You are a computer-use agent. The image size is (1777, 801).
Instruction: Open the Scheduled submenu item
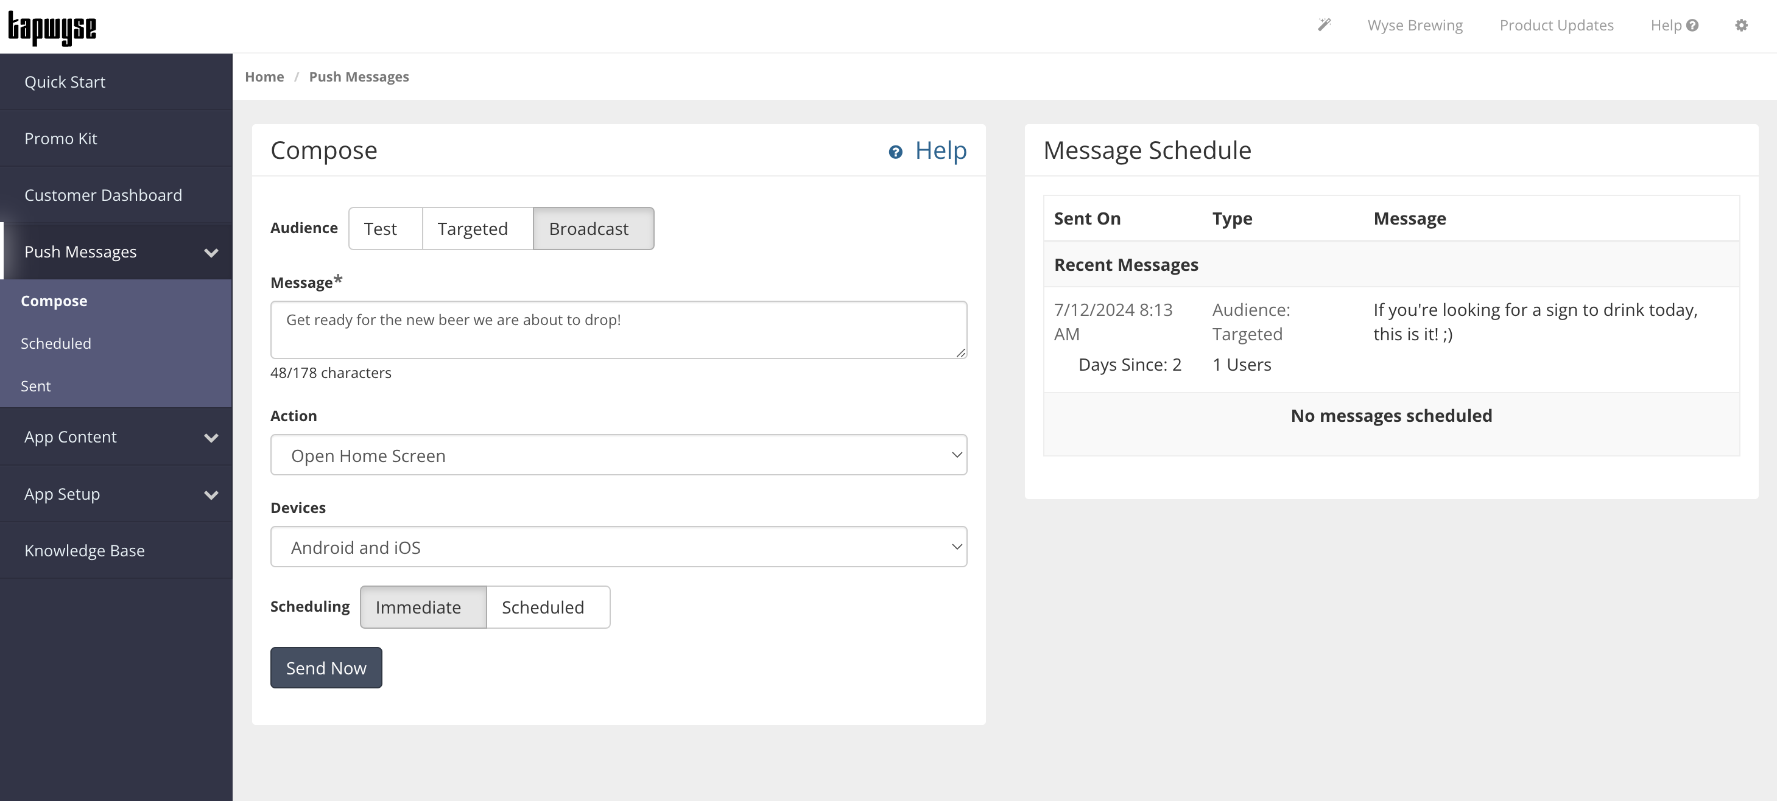(56, 343)
